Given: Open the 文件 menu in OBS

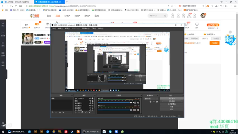Looking at the screenshot, I should pyautogui.click(x=54, y=28).
